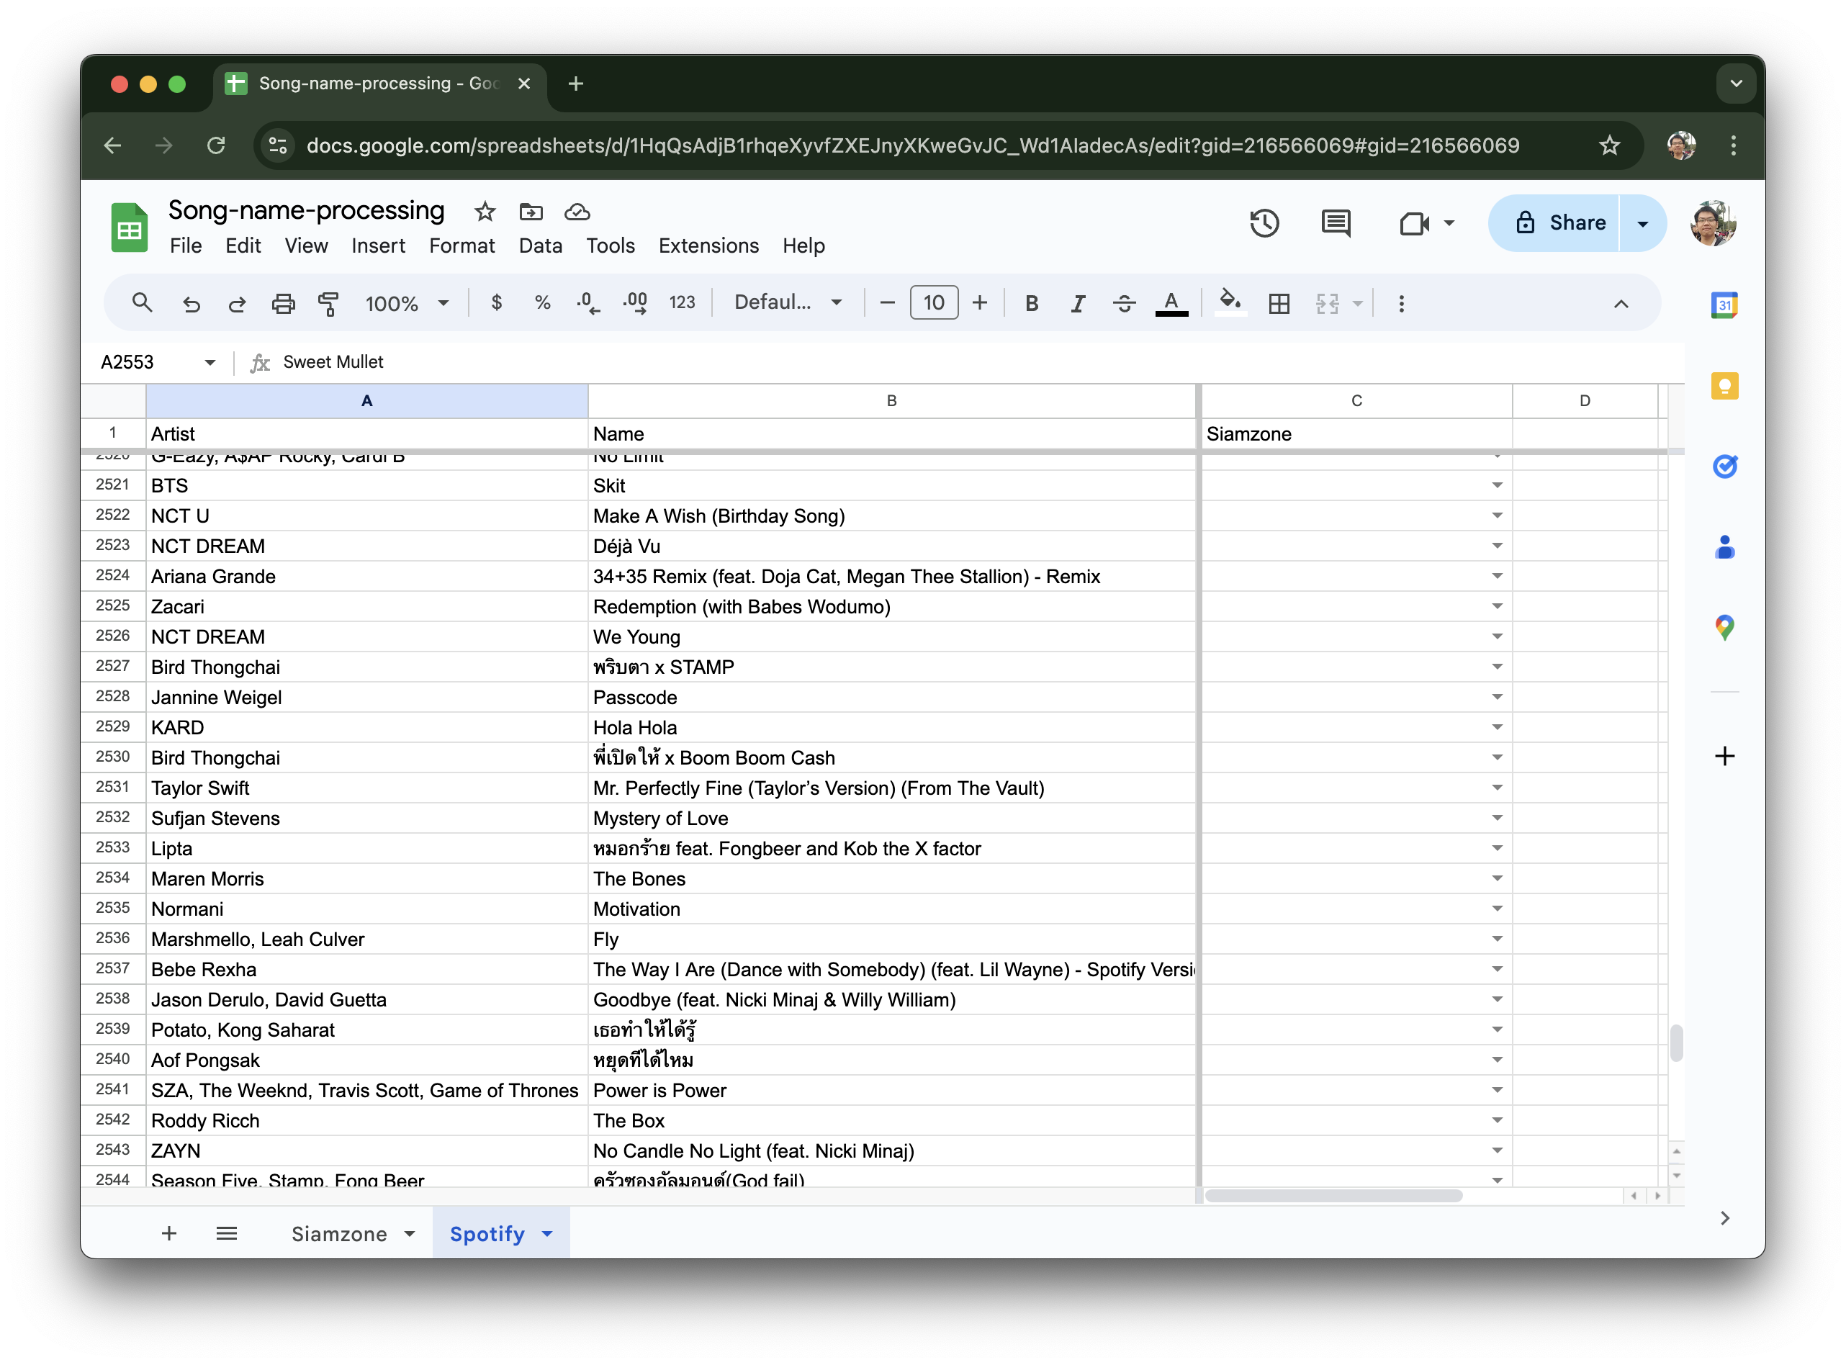Increase font size with plus button
Viewport: 1846px width, 1365px height.
(979, 303)
